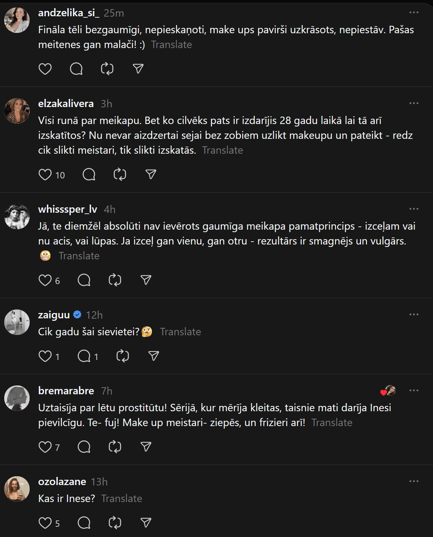This screenshot has width=433, height=537.
Task: Translate elzakalivera's comment
Action: coord(222,151)
